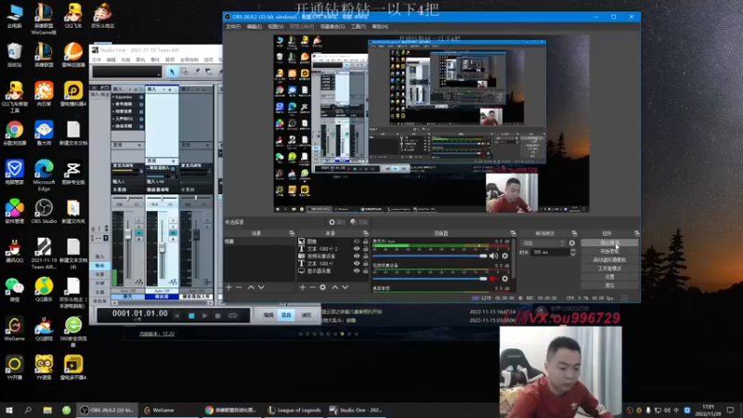Expand the first channel 插入 add button
The height and width of the screenshot is (418, 743).
(x=136, y=89)
